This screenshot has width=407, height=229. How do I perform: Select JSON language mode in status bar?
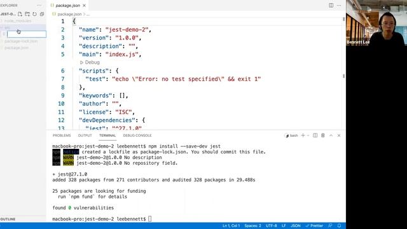click(x=295, y=226)
